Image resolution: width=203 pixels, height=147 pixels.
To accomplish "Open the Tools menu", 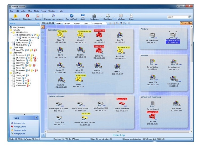I will pyautogui.click(x=43, y=11).
